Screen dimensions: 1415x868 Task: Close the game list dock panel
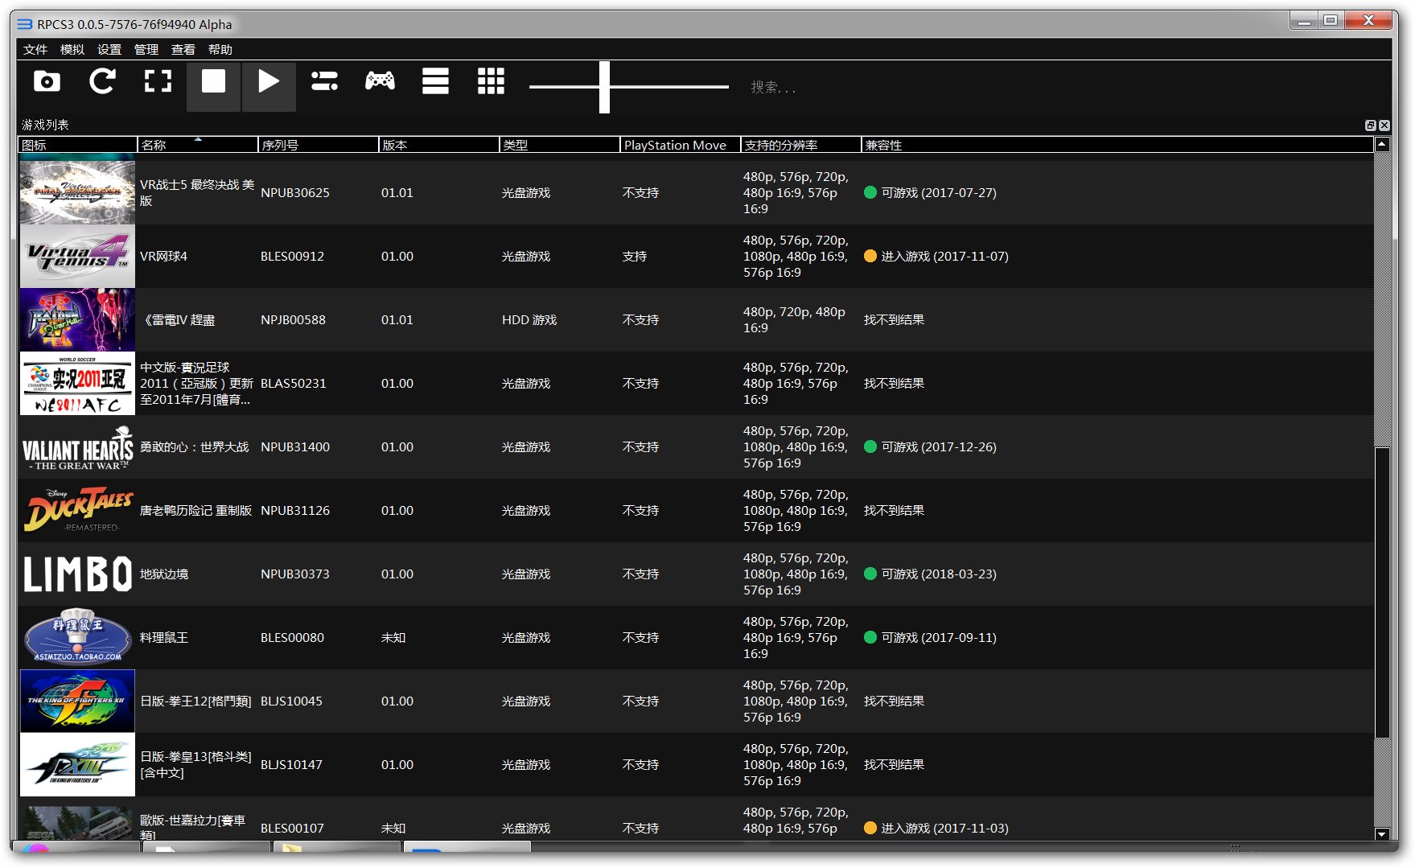click(x=1384, y=125)
